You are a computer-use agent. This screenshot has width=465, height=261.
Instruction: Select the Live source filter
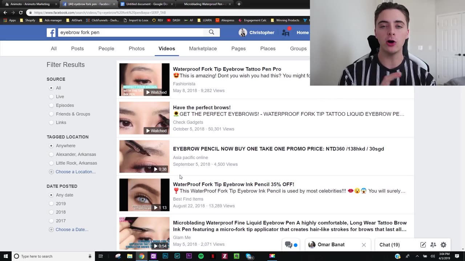click(51, 97)
